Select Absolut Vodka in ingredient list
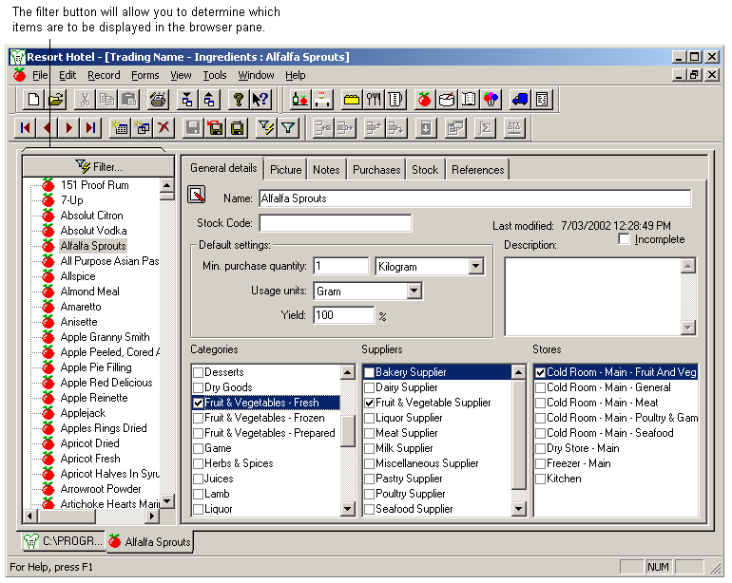Screen dimensions: 732x583 pos(93,231)
